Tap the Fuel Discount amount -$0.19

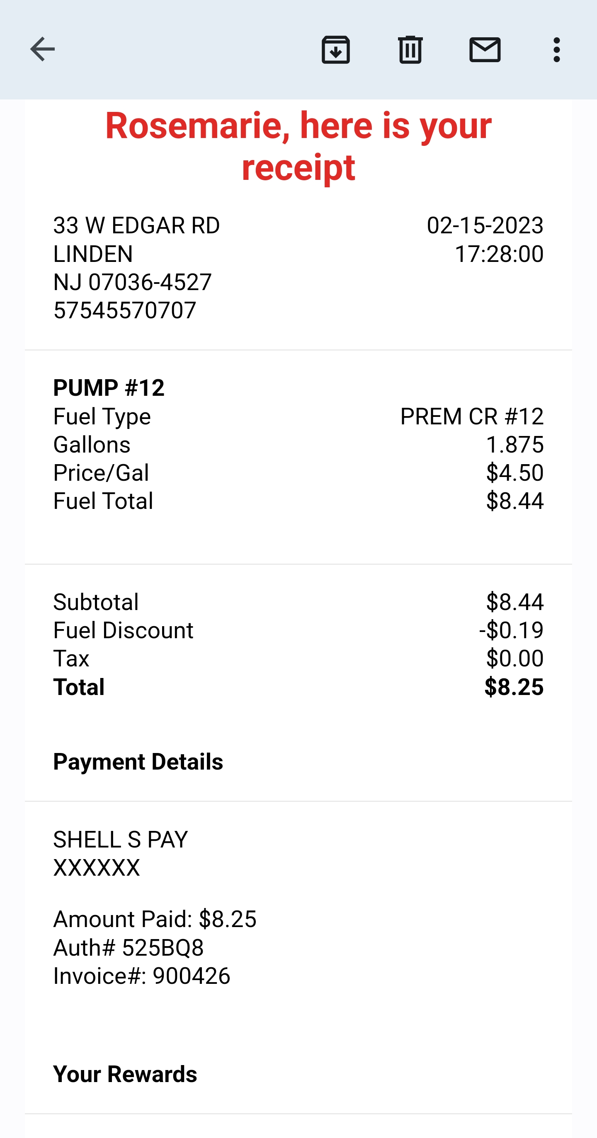511,630
